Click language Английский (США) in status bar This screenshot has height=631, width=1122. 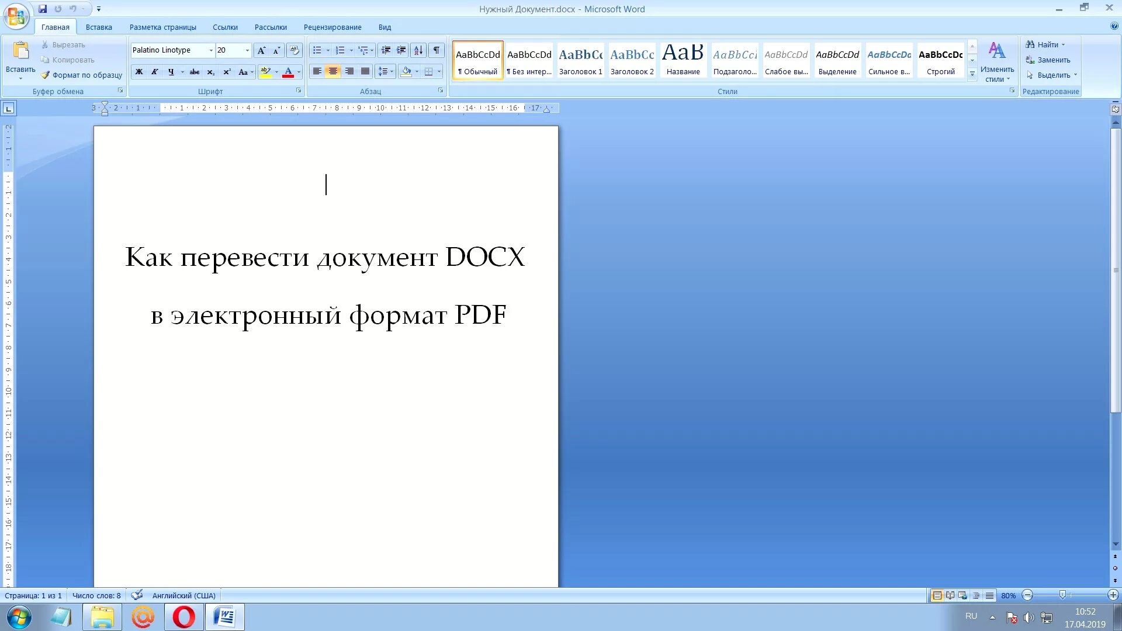coord(183,595)
